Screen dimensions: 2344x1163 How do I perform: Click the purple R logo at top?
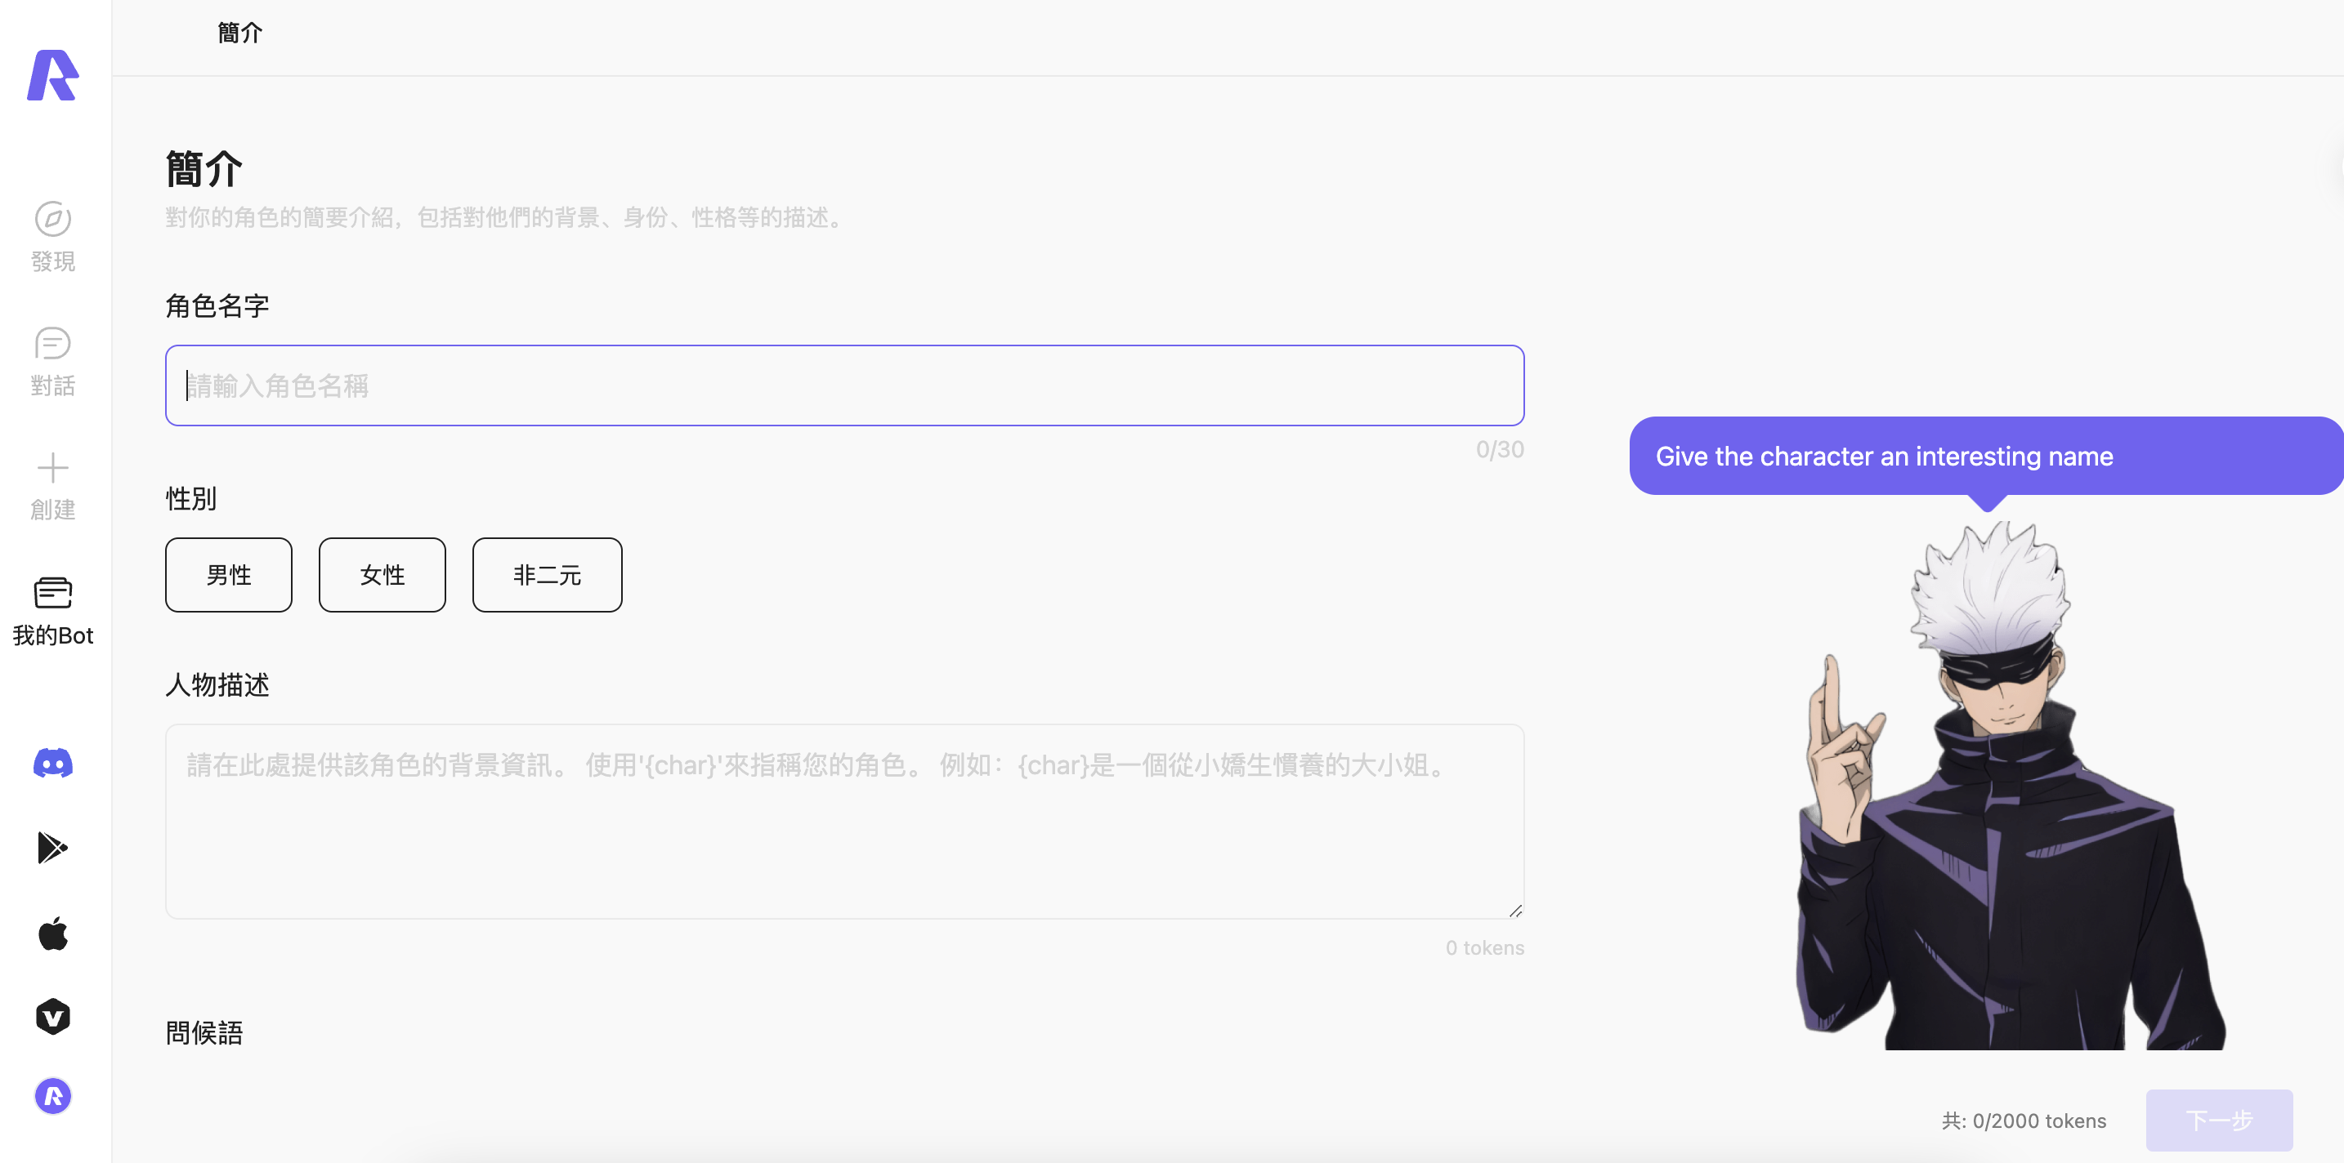pos(53,75)
